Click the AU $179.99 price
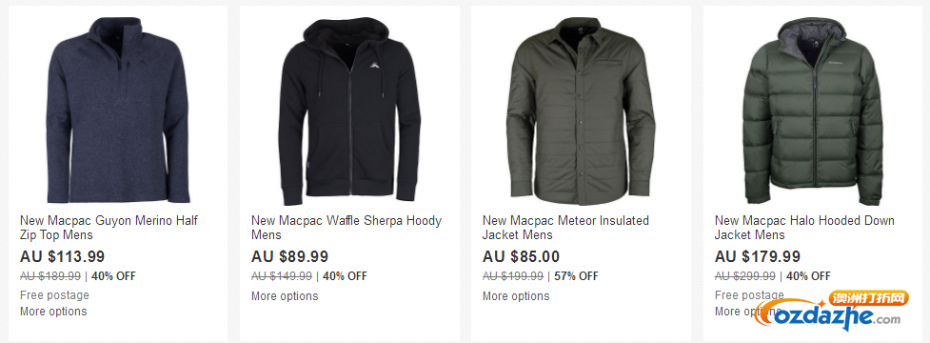The height and width of the screenshot is (343, 930). [x=758, y=257]
